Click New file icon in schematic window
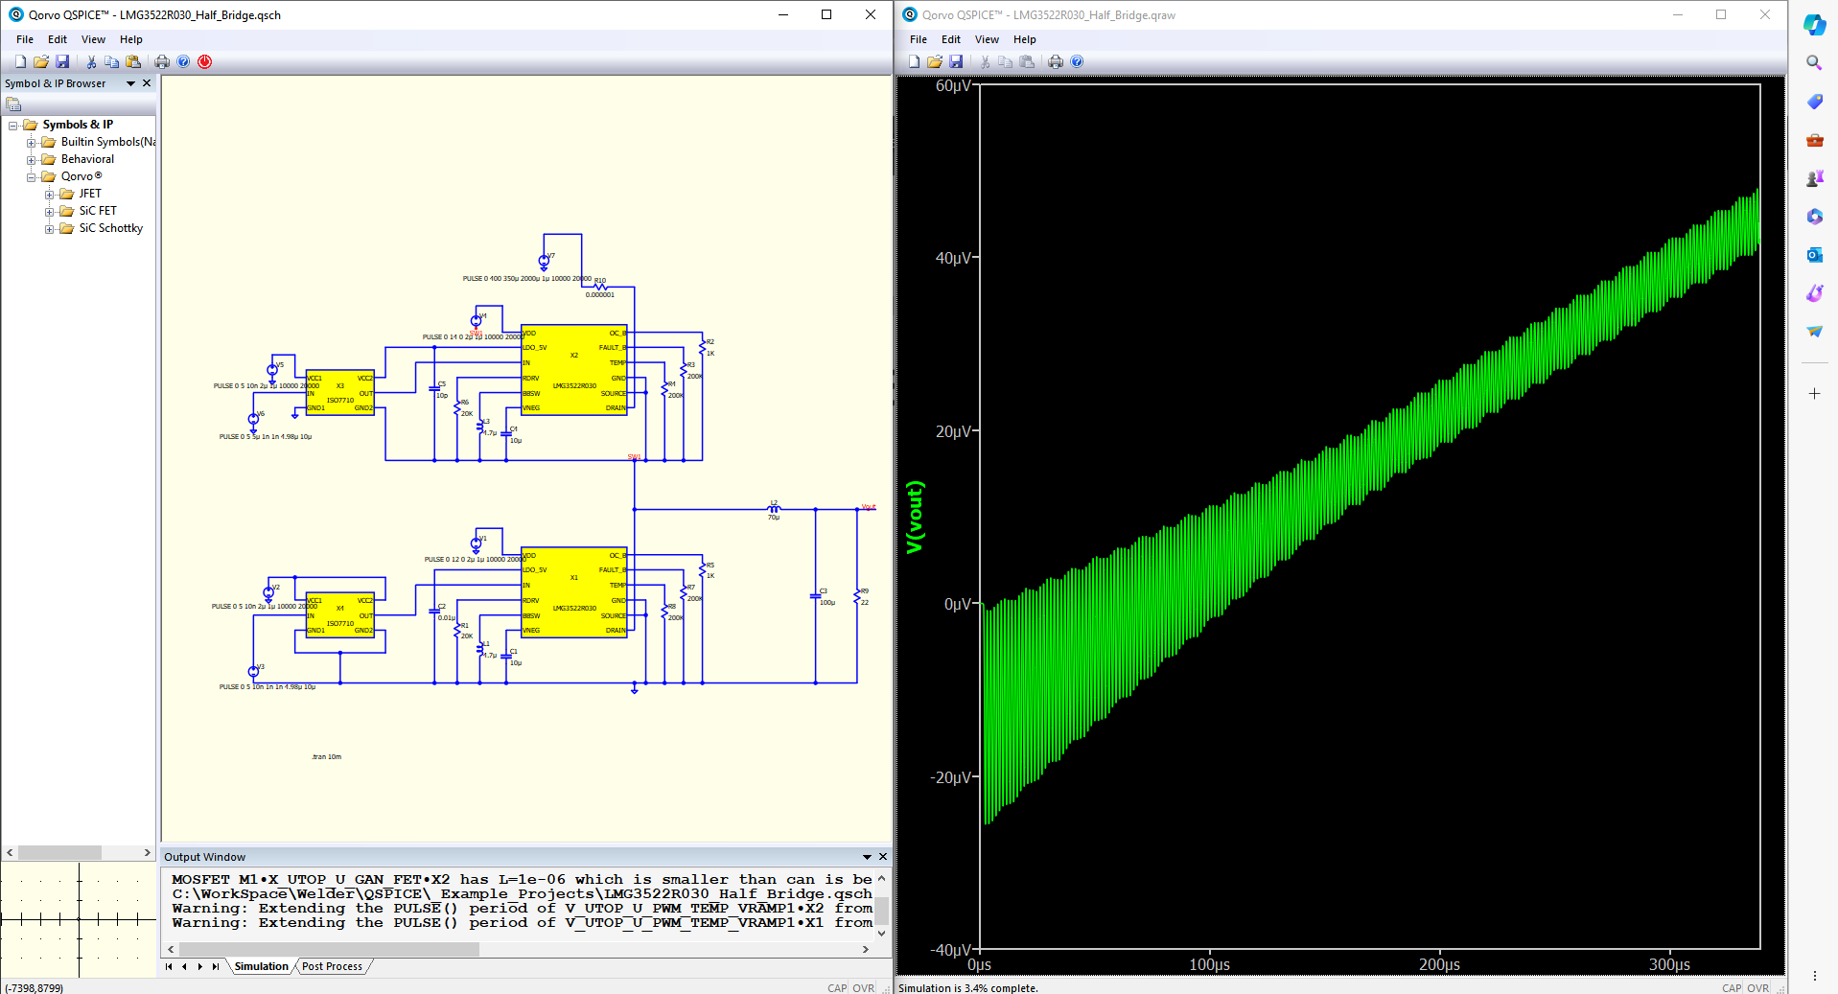Image resolution: width=1838 pixels, height=994 pixels. point(20,61)
